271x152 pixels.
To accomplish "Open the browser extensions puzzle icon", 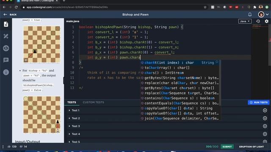I will point(254,7).
